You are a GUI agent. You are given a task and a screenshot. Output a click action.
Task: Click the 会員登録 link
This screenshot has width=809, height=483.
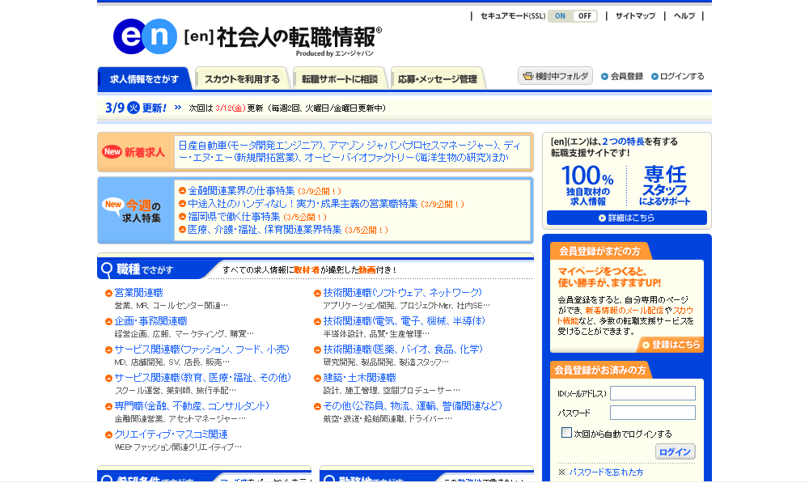[x=626, y=76]
